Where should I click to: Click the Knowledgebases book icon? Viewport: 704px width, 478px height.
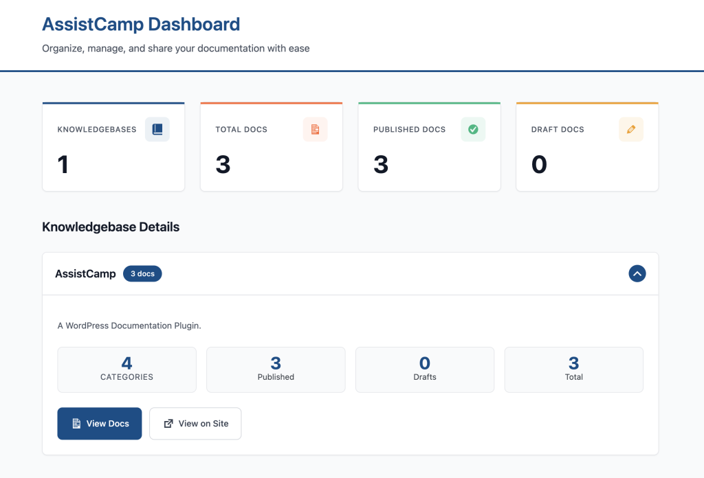coord(157,129)
